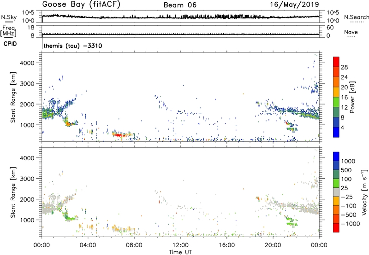The height and width of the screenshot is (255, 369).
Task: Click the CPID label
Action: 10,44
